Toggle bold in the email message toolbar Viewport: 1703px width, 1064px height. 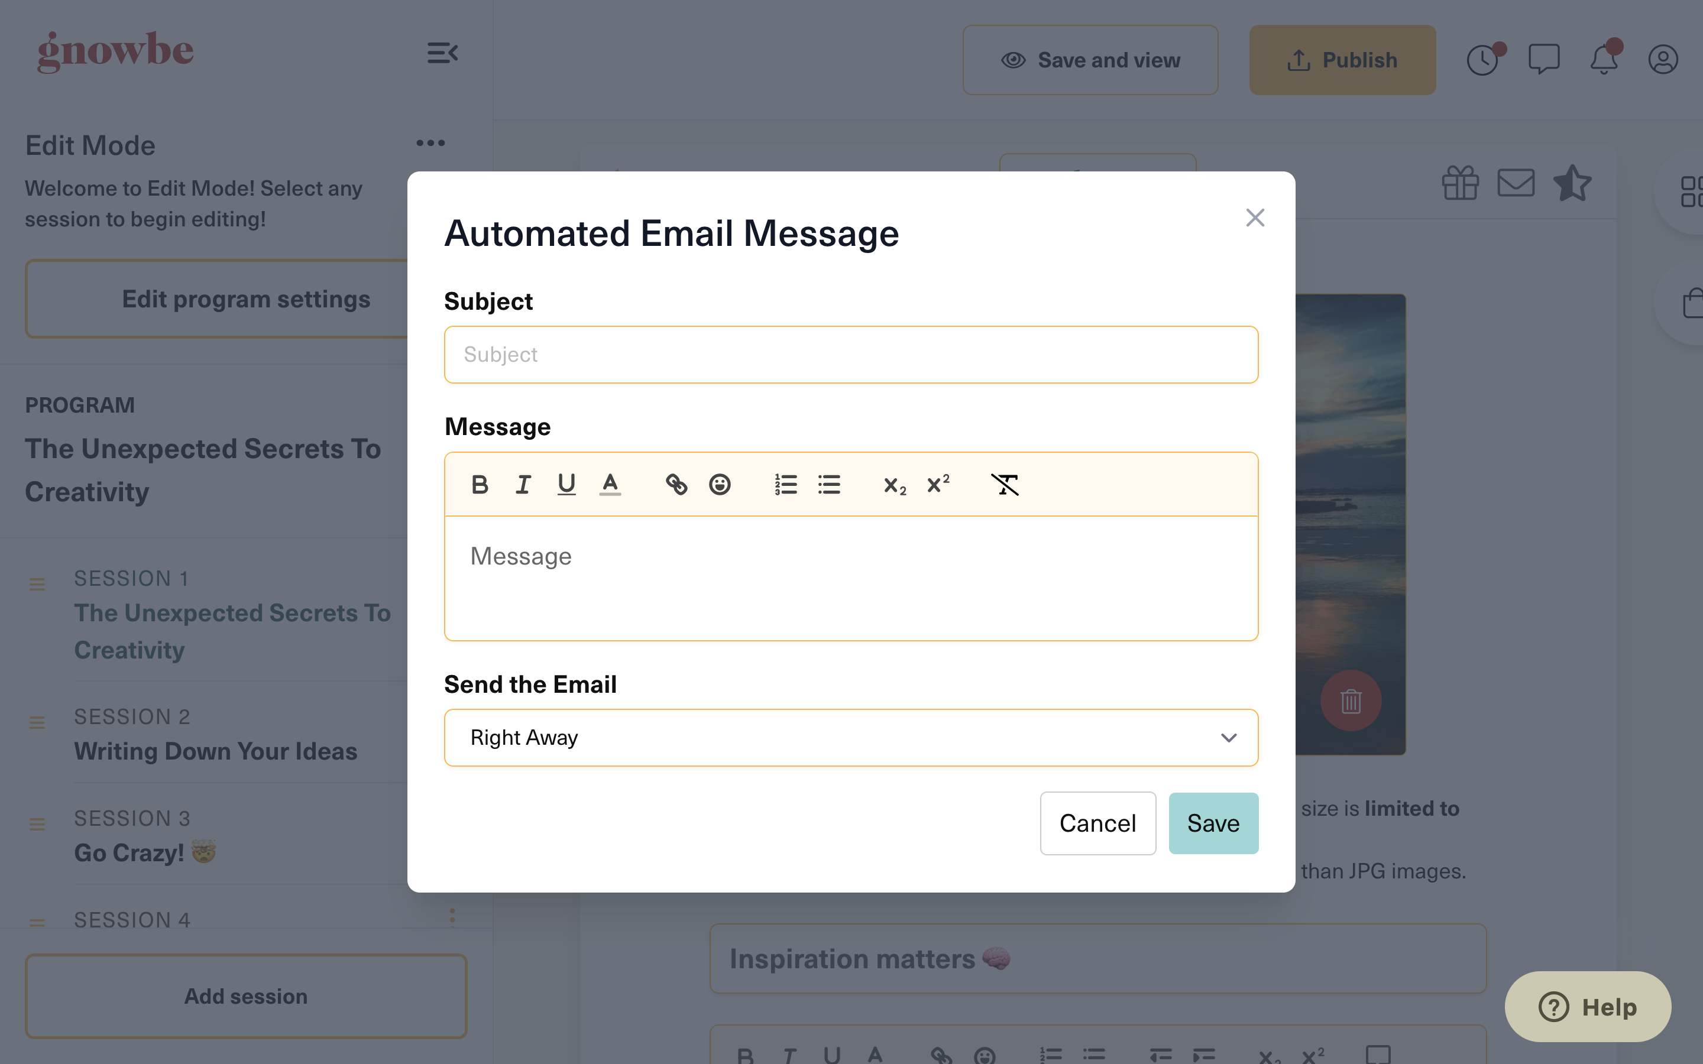tap(479, 485)
